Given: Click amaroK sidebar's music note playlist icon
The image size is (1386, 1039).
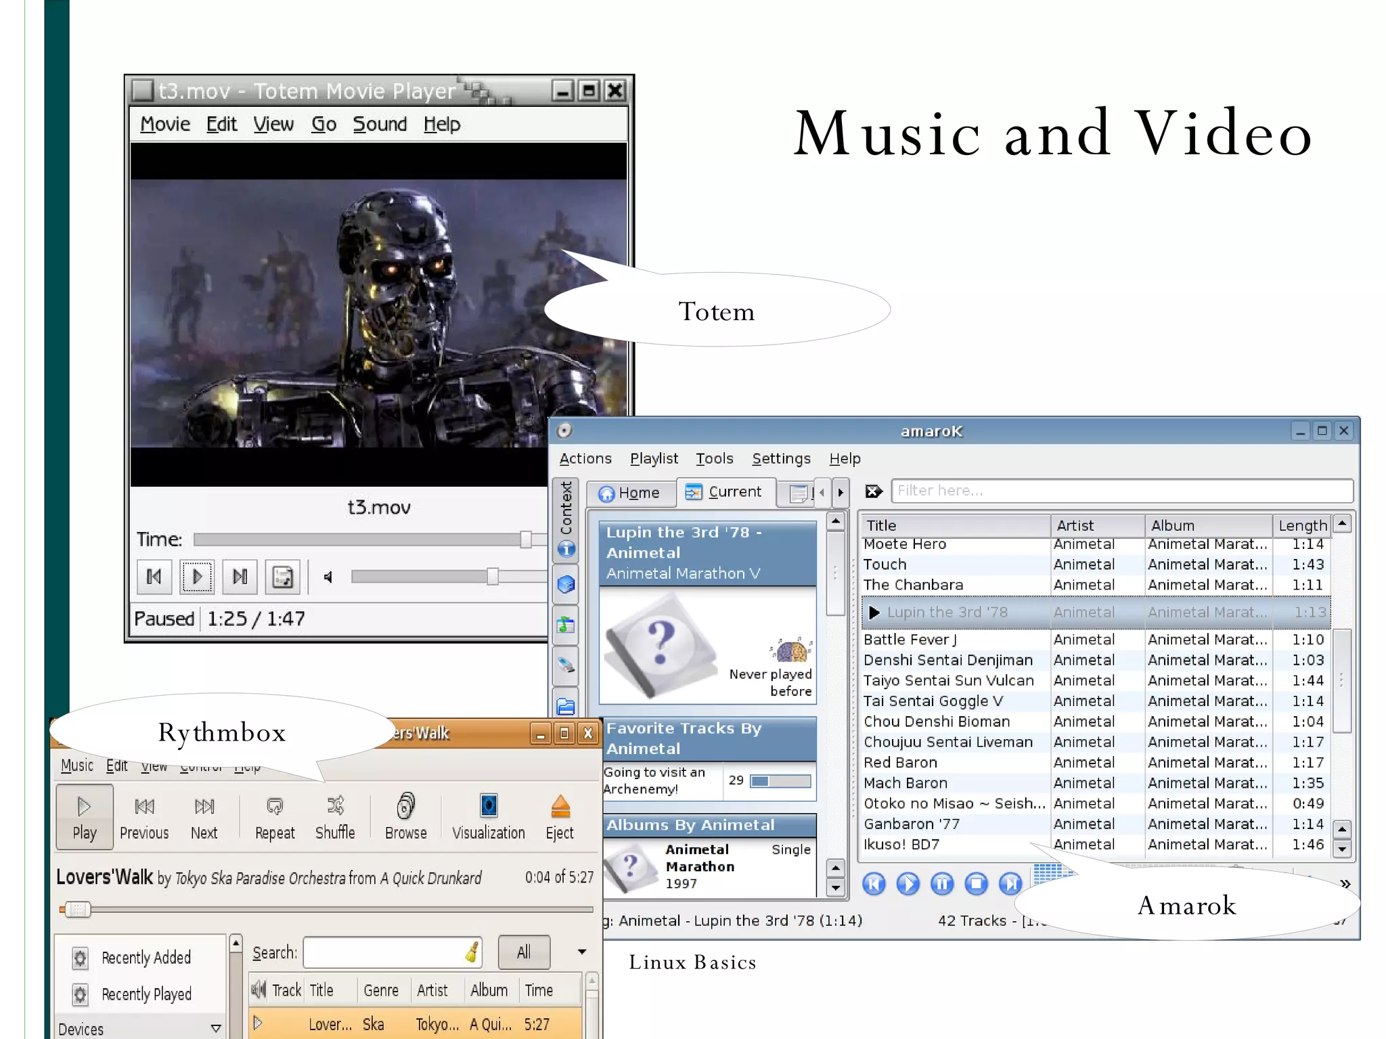Looking at the screenshot, I should pos(566,625).
